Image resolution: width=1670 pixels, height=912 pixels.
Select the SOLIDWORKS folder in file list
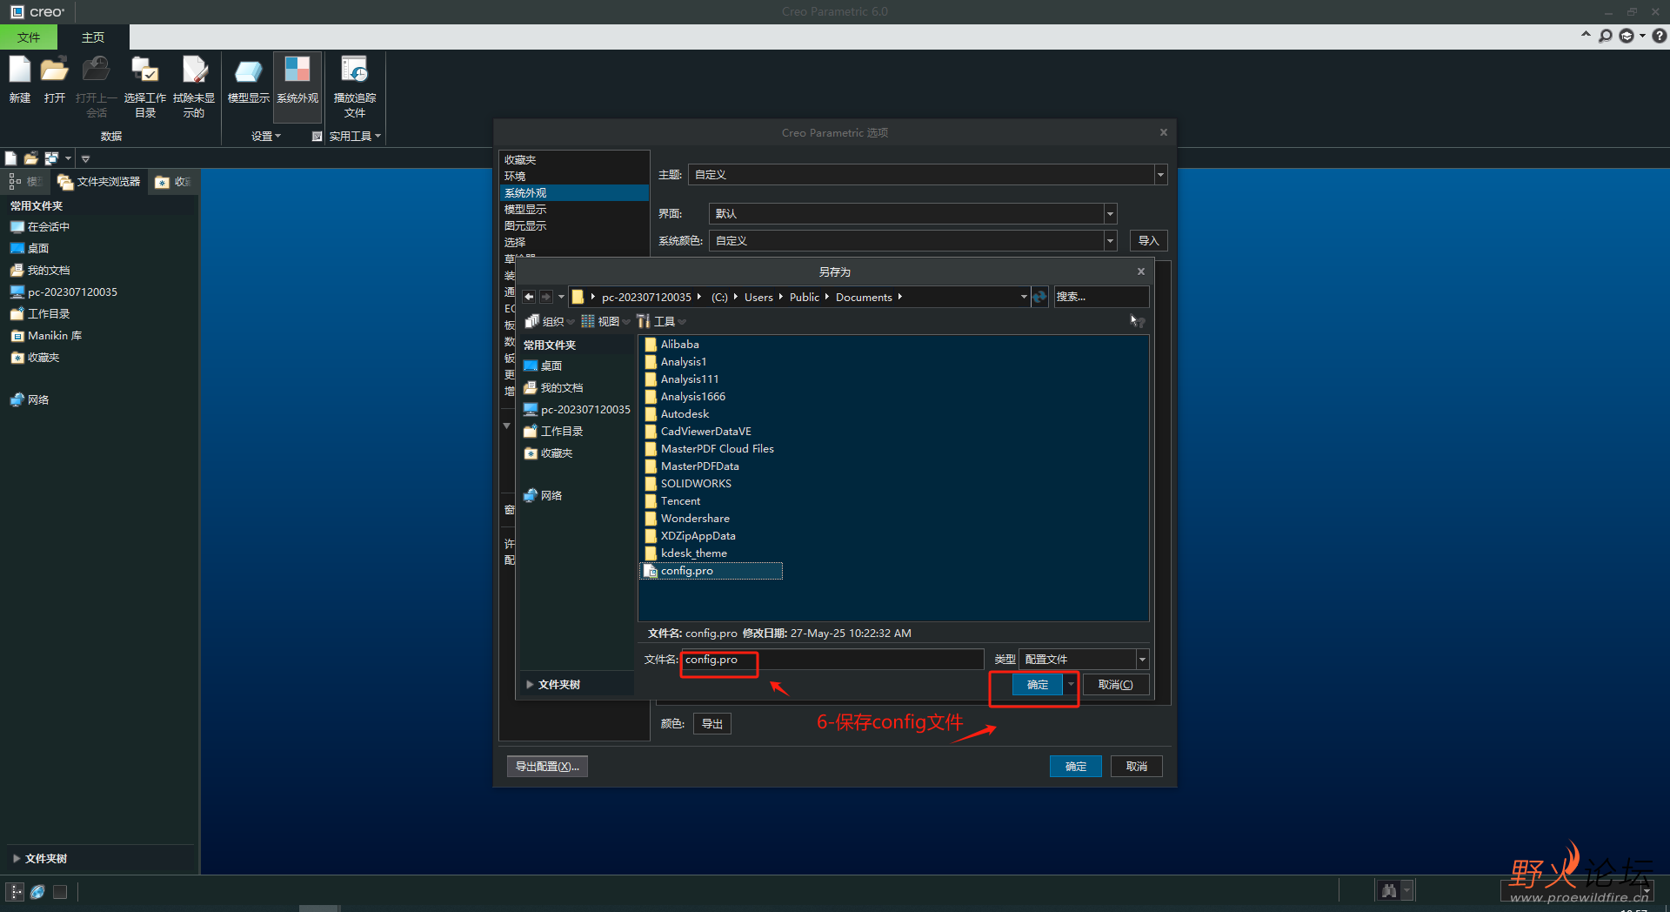[x=687, y=484]
